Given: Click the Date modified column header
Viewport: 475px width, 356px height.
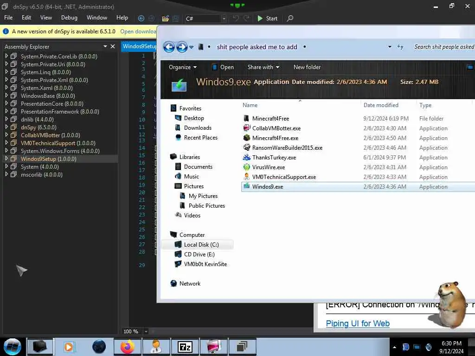Looking at the screenshot, I should point(381,105).
